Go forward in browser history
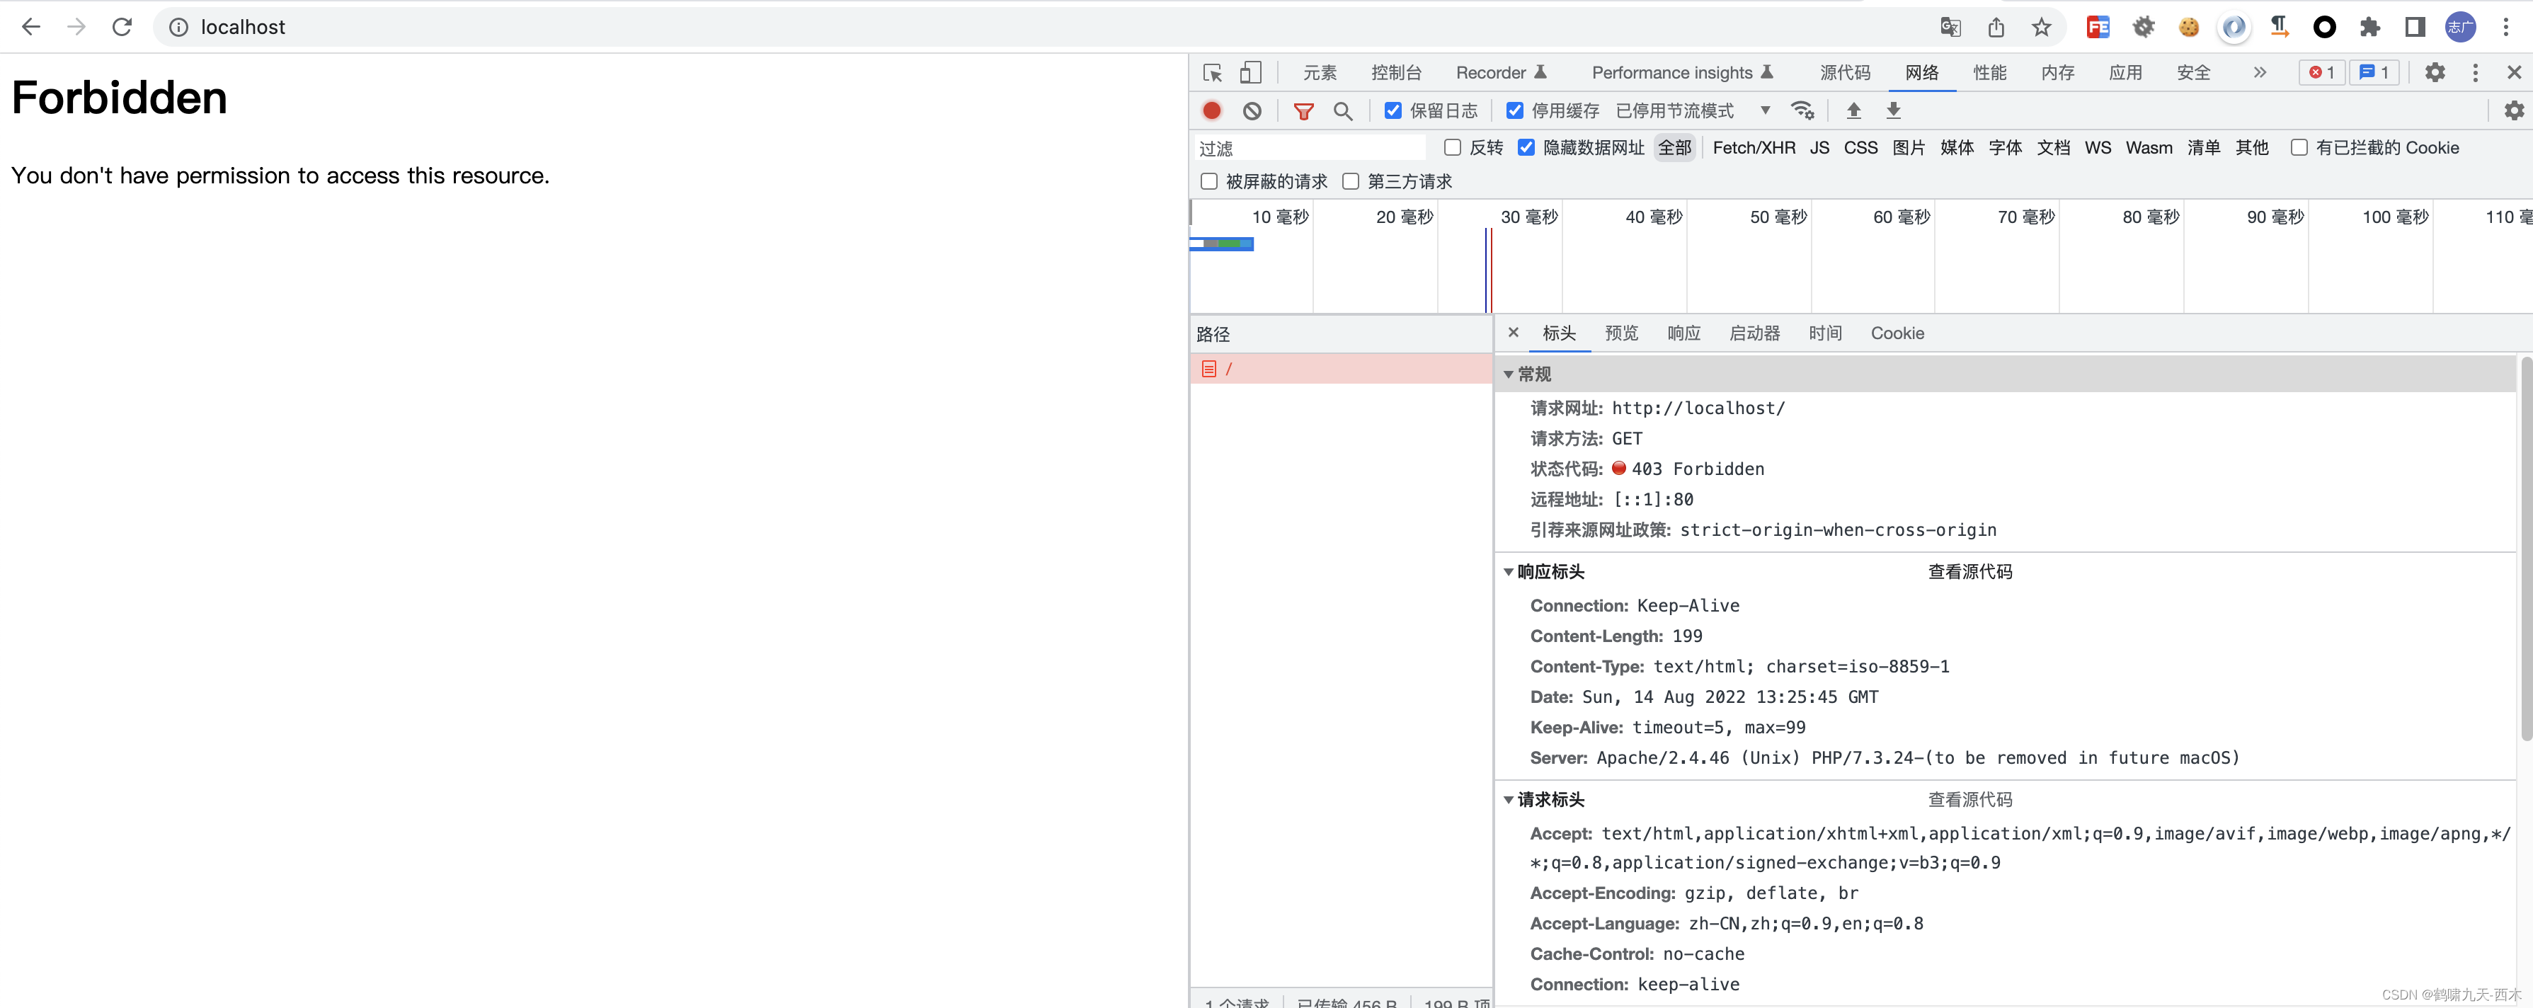Viewport: 2533px width, 1008px height. pos(76,27)
